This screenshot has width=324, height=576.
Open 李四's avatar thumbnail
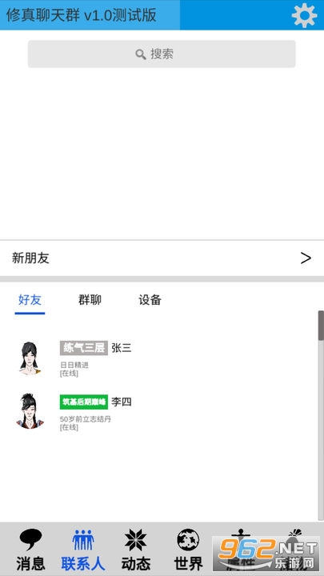[x=30, y=411]
